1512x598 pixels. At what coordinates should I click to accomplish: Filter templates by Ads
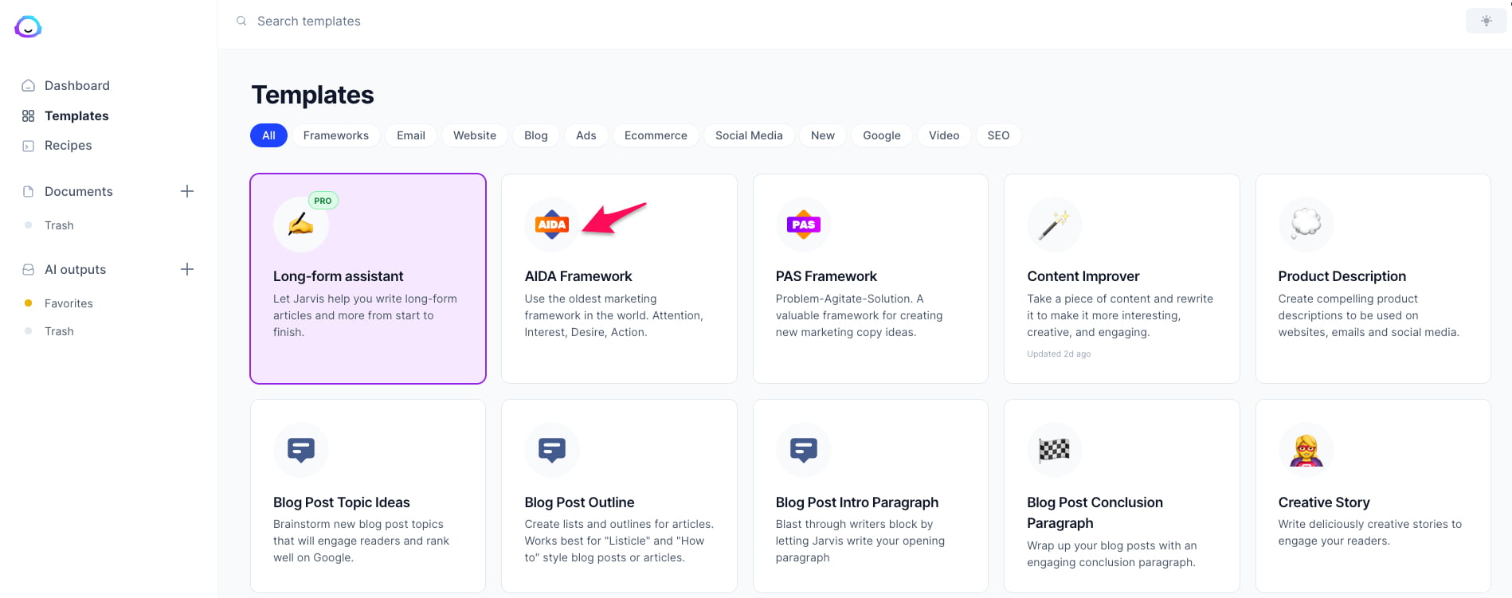pyautogui.click(x=586, y=135)
